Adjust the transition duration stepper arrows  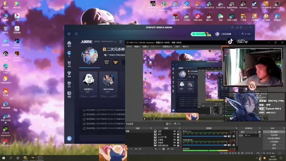tap(260, 136)
